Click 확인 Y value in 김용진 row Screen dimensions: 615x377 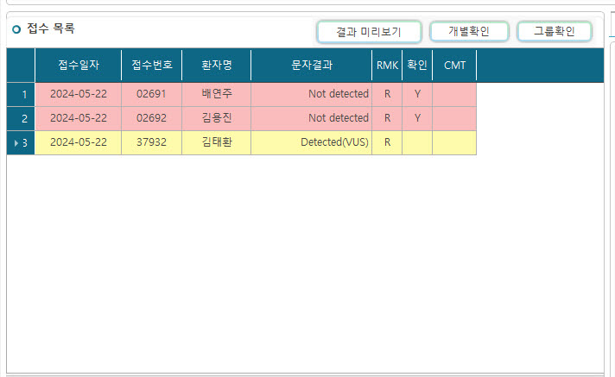(x=417, y=118)
